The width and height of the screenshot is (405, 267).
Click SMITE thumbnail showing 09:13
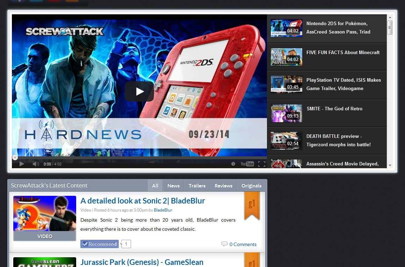pos(287,113)
